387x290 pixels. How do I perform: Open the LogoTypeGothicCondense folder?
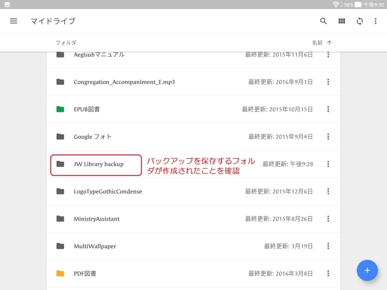point(108,191)
